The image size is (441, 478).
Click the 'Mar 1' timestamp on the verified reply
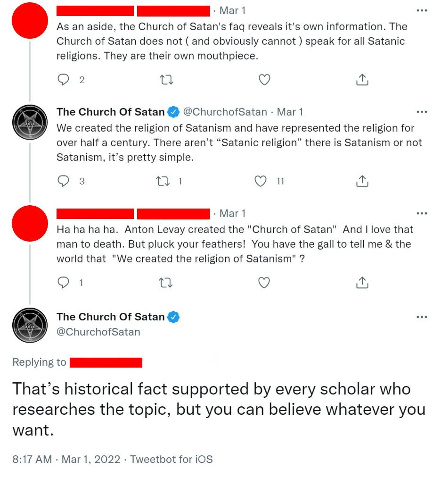(290, 112)
